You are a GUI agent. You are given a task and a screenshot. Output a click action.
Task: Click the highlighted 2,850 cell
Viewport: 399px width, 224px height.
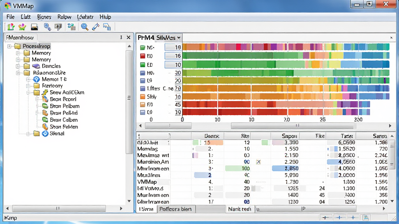(285, 168)
